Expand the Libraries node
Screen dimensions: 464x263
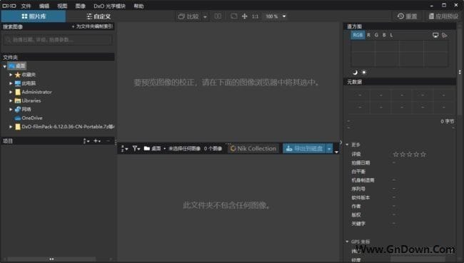pos(11,100)
